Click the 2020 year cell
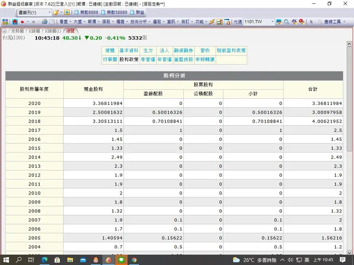354x265 pixels. pos(34,104)
